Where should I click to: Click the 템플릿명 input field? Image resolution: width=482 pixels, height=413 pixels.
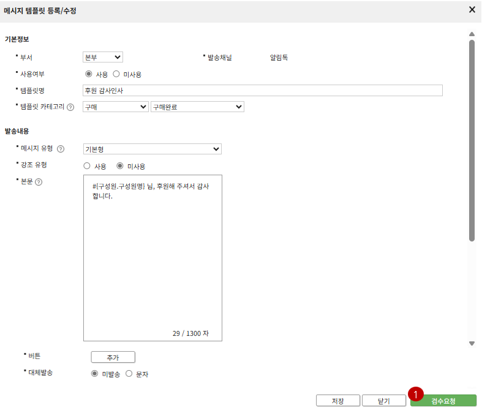point(262,91)
